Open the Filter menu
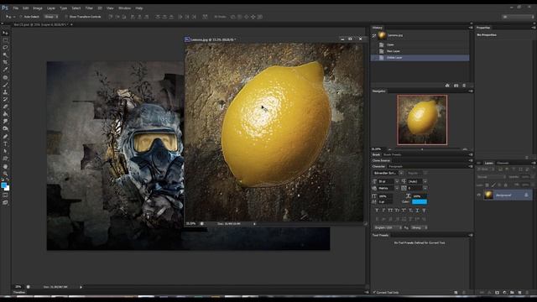Screen dimensions: 537x302 coord(89,8)
